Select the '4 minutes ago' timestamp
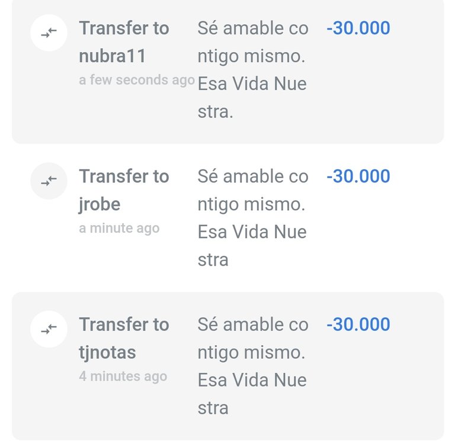 tap(123, 377)
